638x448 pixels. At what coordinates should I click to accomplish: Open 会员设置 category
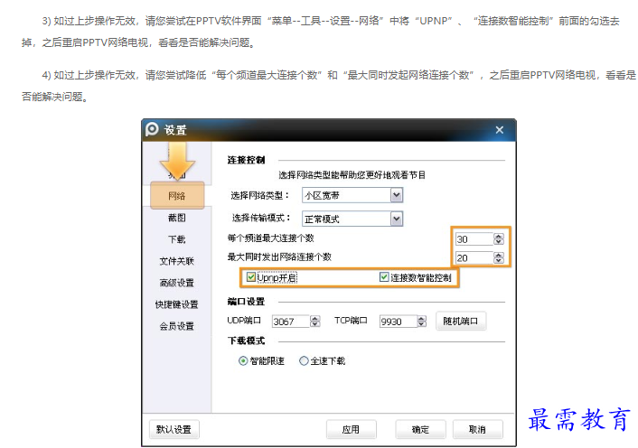click(x=176, y=326)
